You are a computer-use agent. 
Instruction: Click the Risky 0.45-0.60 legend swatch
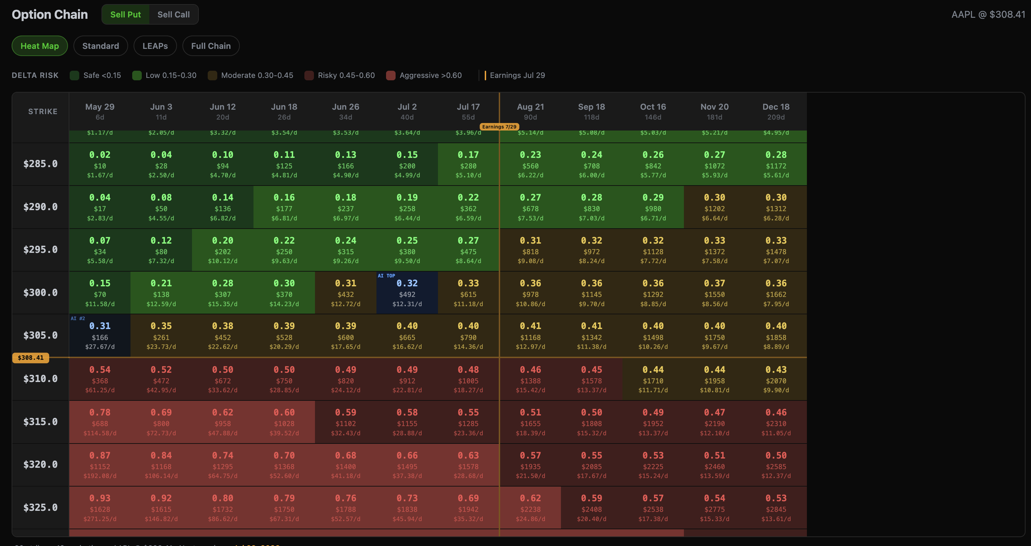(x=309, y=75)
